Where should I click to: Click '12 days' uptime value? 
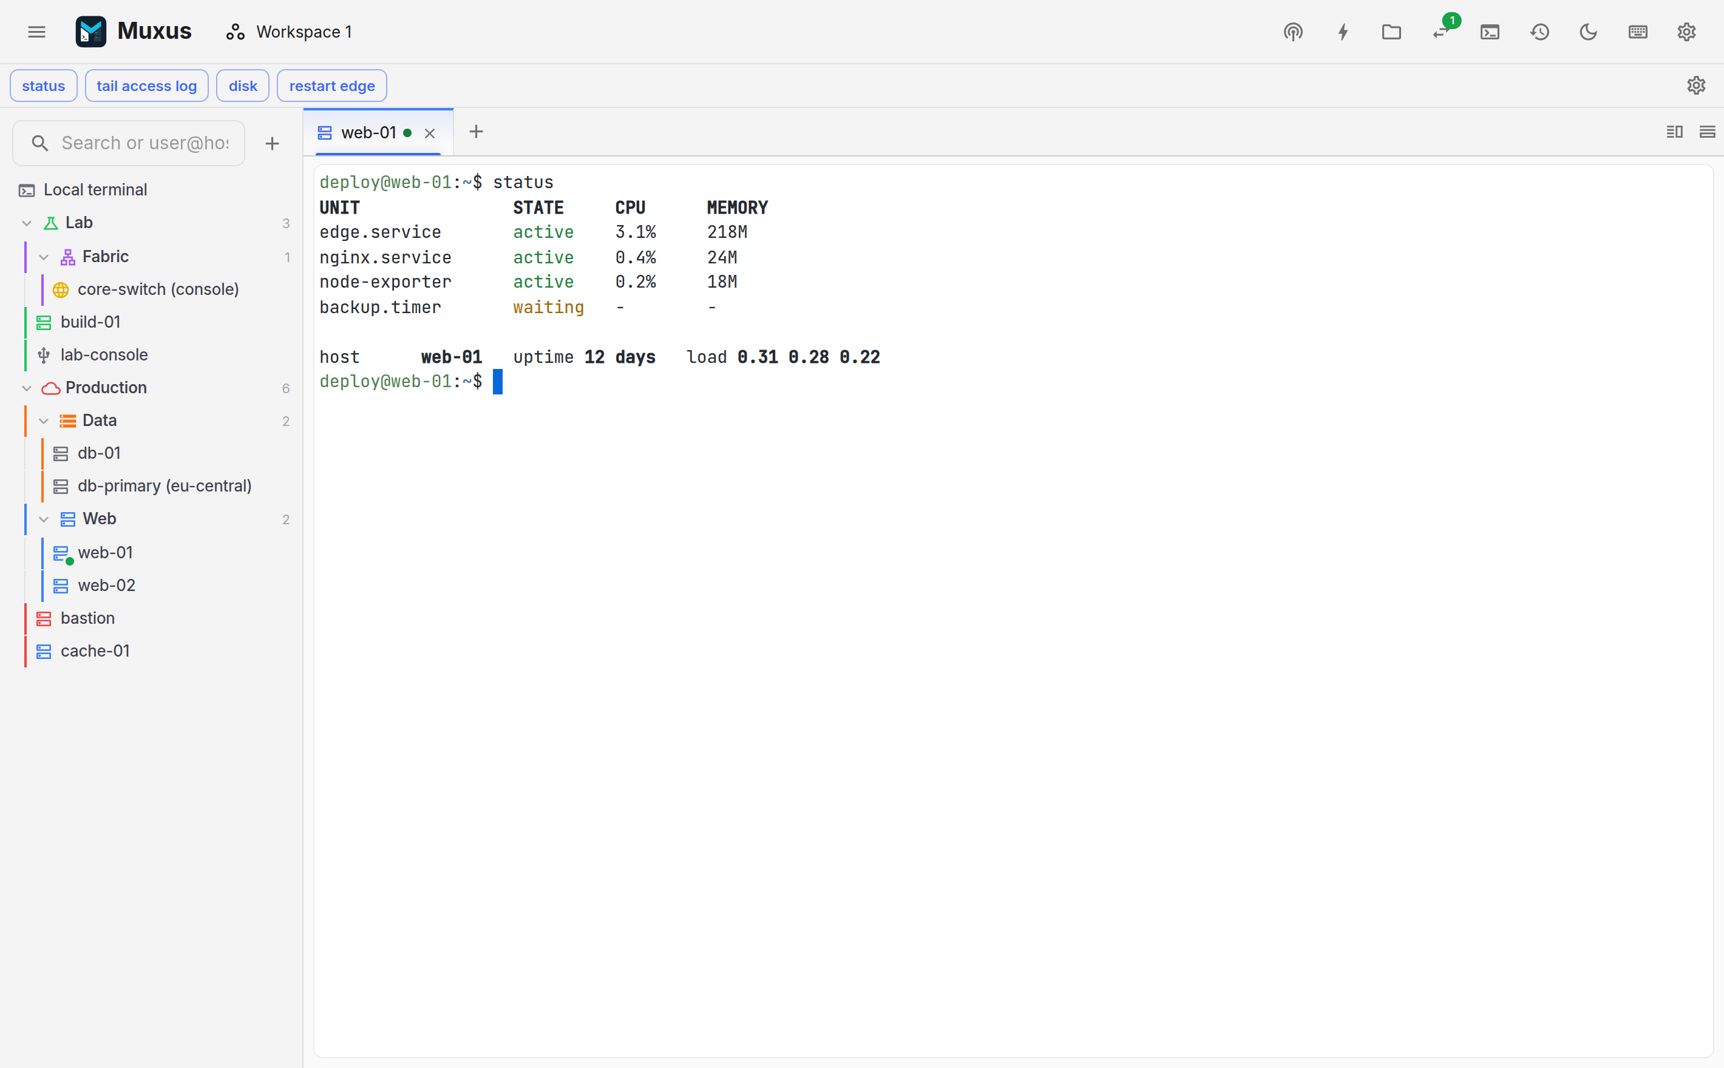click(620, 357)
